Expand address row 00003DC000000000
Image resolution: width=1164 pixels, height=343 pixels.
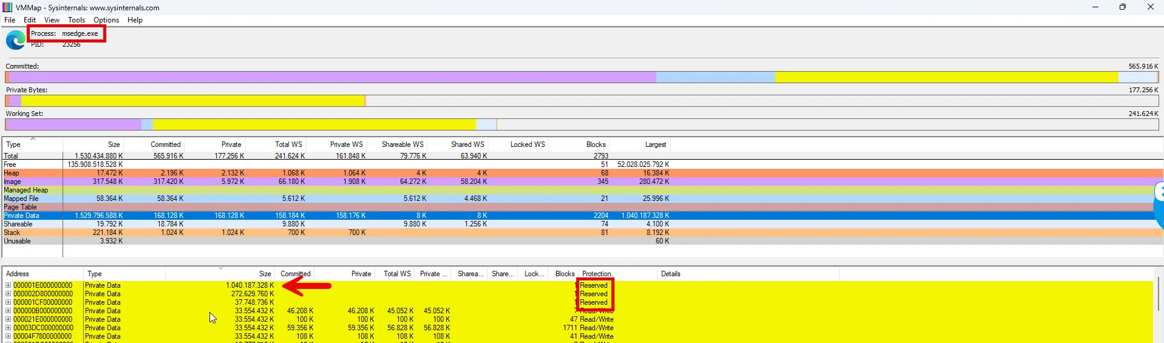click(x=9, y=328)
